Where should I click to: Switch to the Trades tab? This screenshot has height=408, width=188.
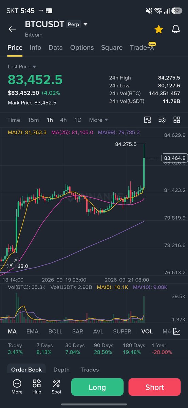(90, 370)
